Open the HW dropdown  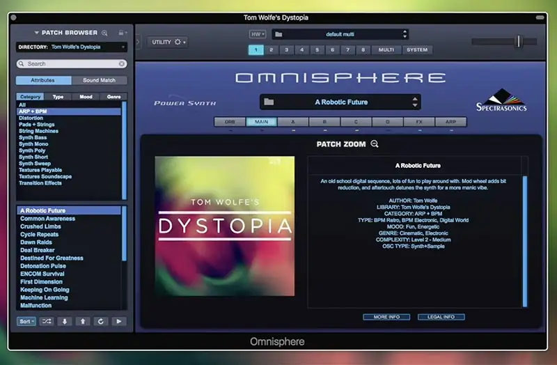(x=258, y=34)
